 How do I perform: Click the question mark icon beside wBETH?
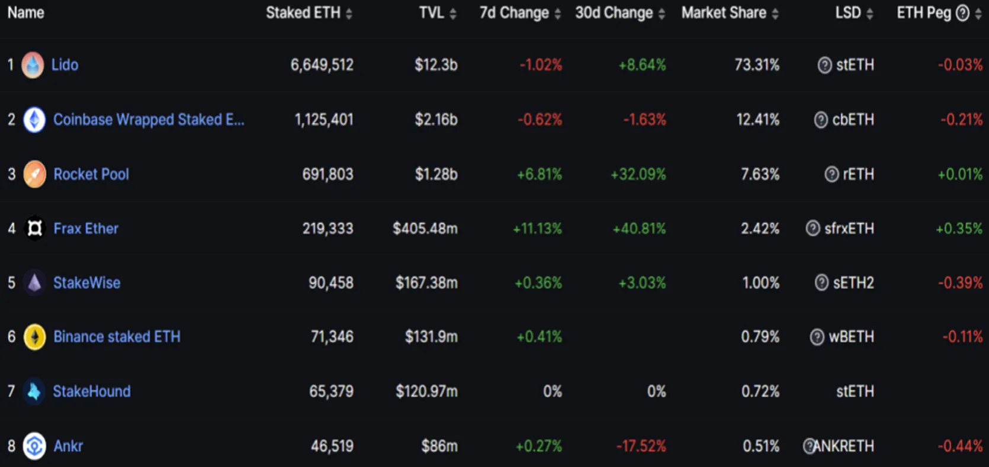pos(817,337)
